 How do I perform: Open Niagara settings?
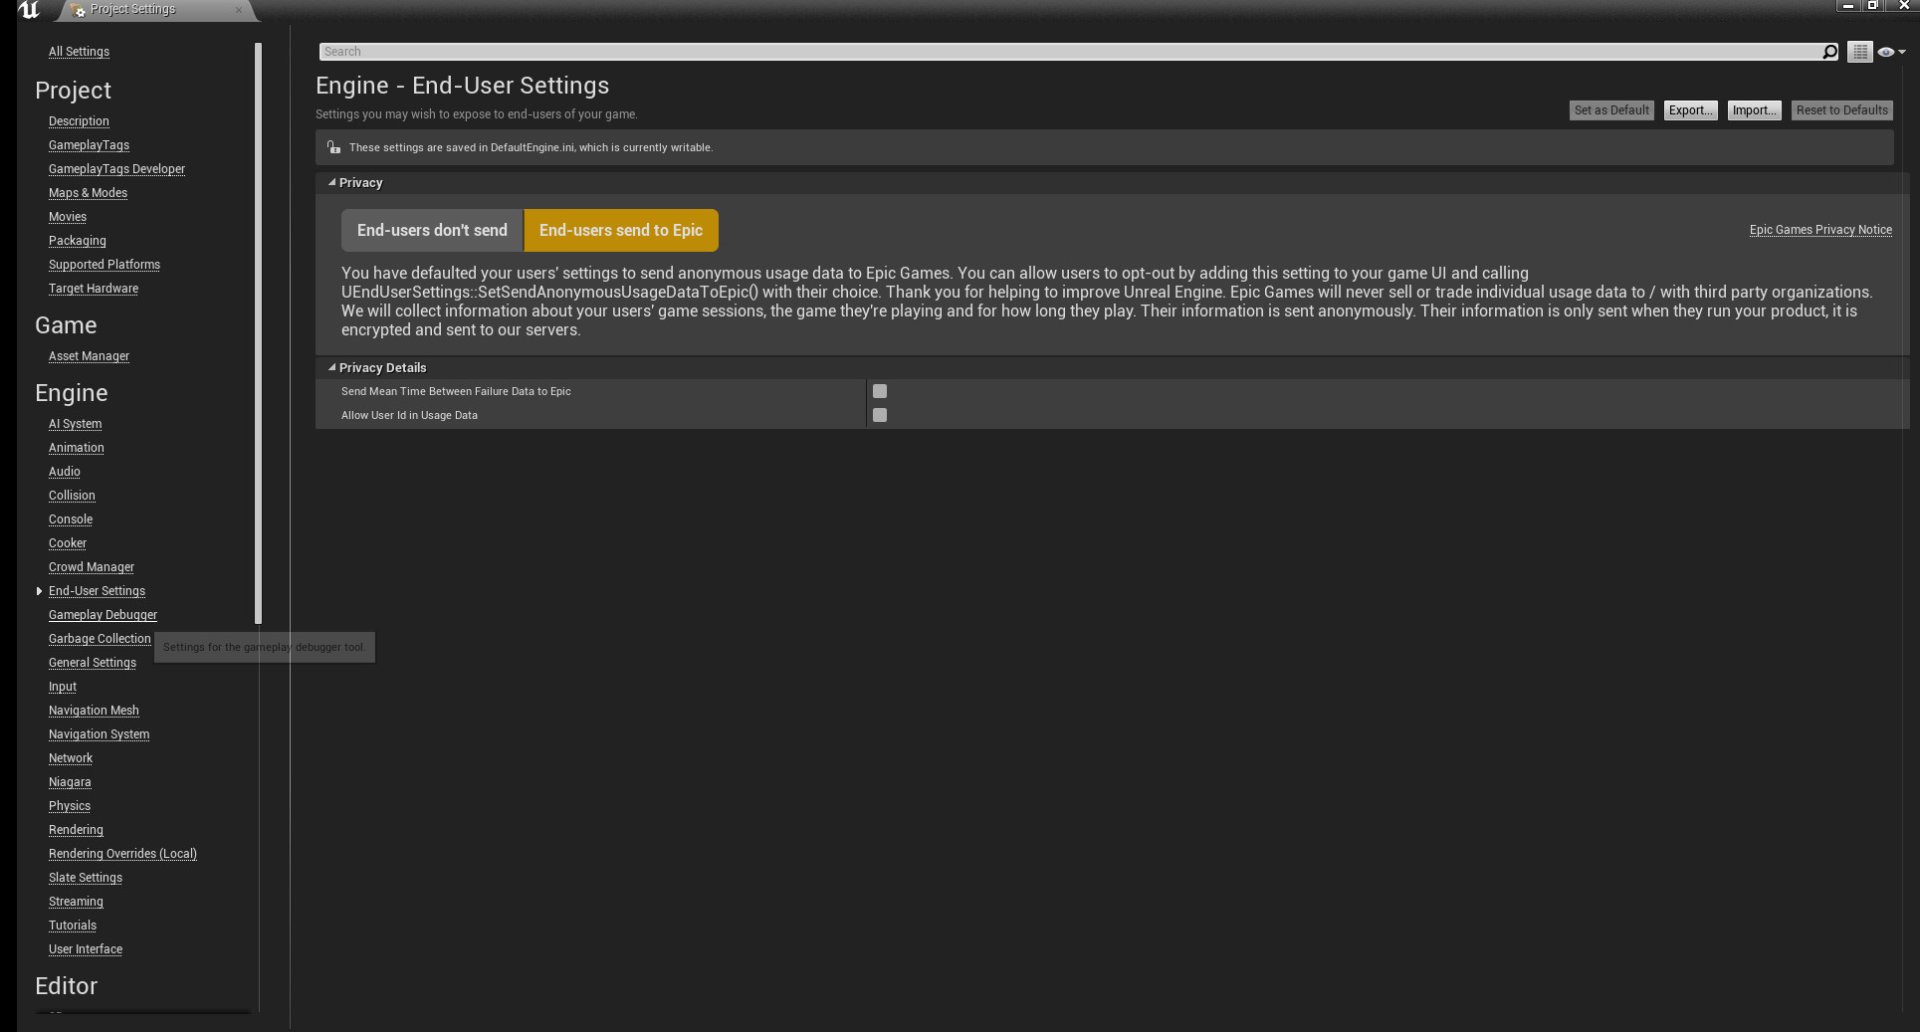pos(70,782)
